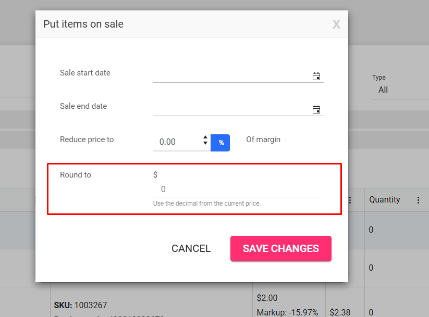Click the Sale start date field
The image size is (429, 317).
pos(231,76)
